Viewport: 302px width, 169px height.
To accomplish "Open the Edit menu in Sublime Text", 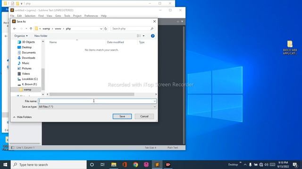I will [19, 15].
